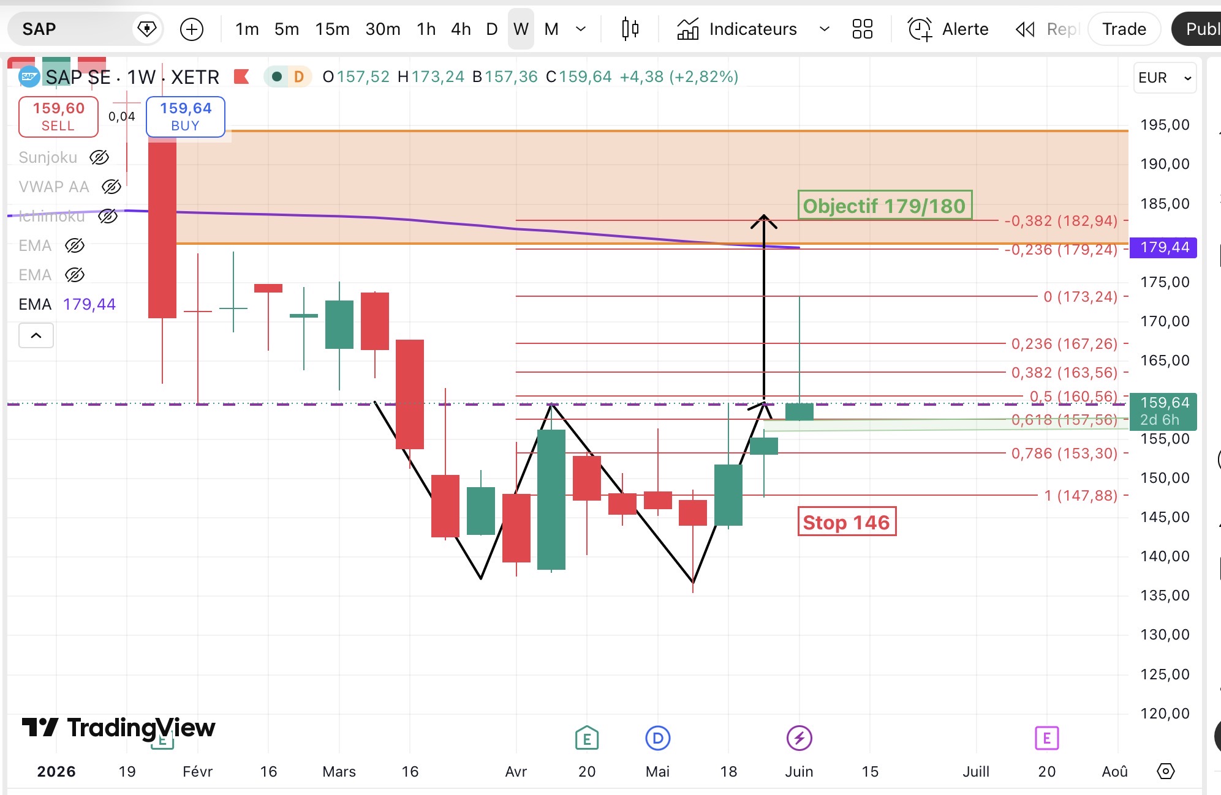Click the SAP SE 1W XETR chart title
Screen dimensions: 1221x795
(132, 77)
